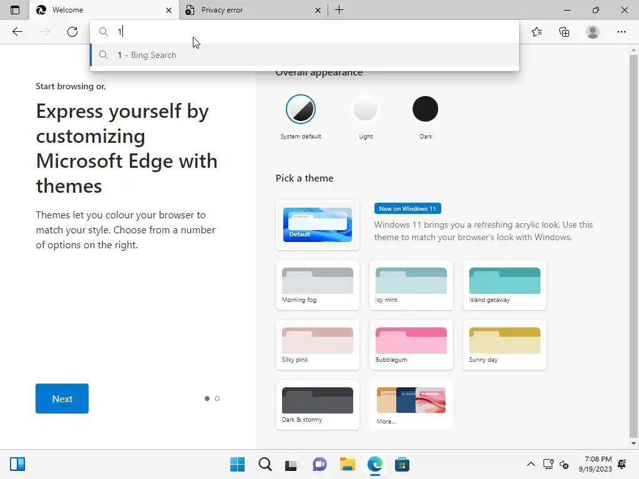This screenshot has height=479, width=639.
Task: Pick the Island getaway theme
Action: tap(504, 285)
